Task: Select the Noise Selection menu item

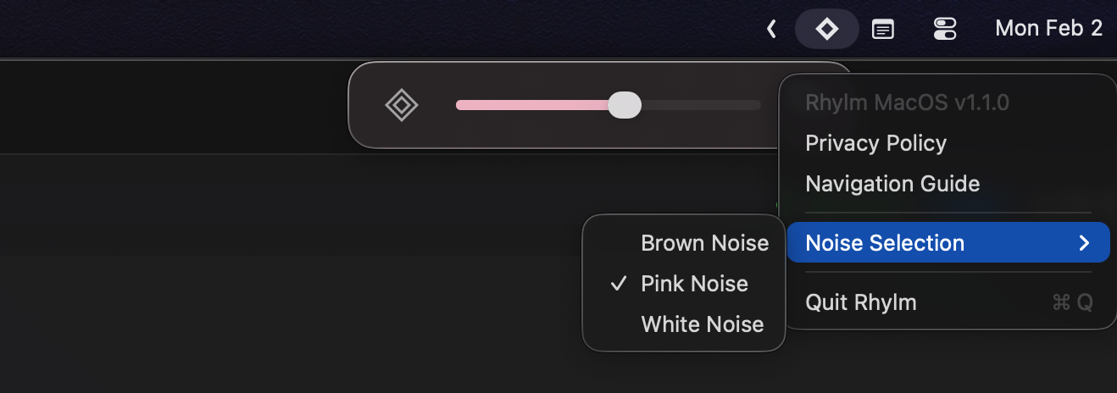Action: click(885, 243)
